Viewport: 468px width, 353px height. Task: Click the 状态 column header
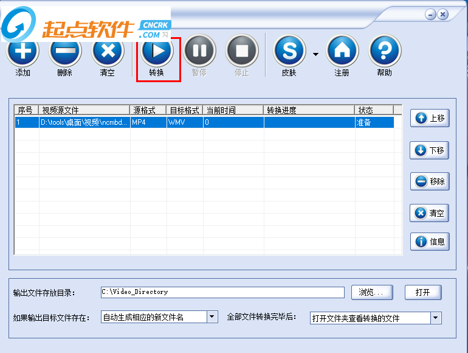[x=374, y=110]
